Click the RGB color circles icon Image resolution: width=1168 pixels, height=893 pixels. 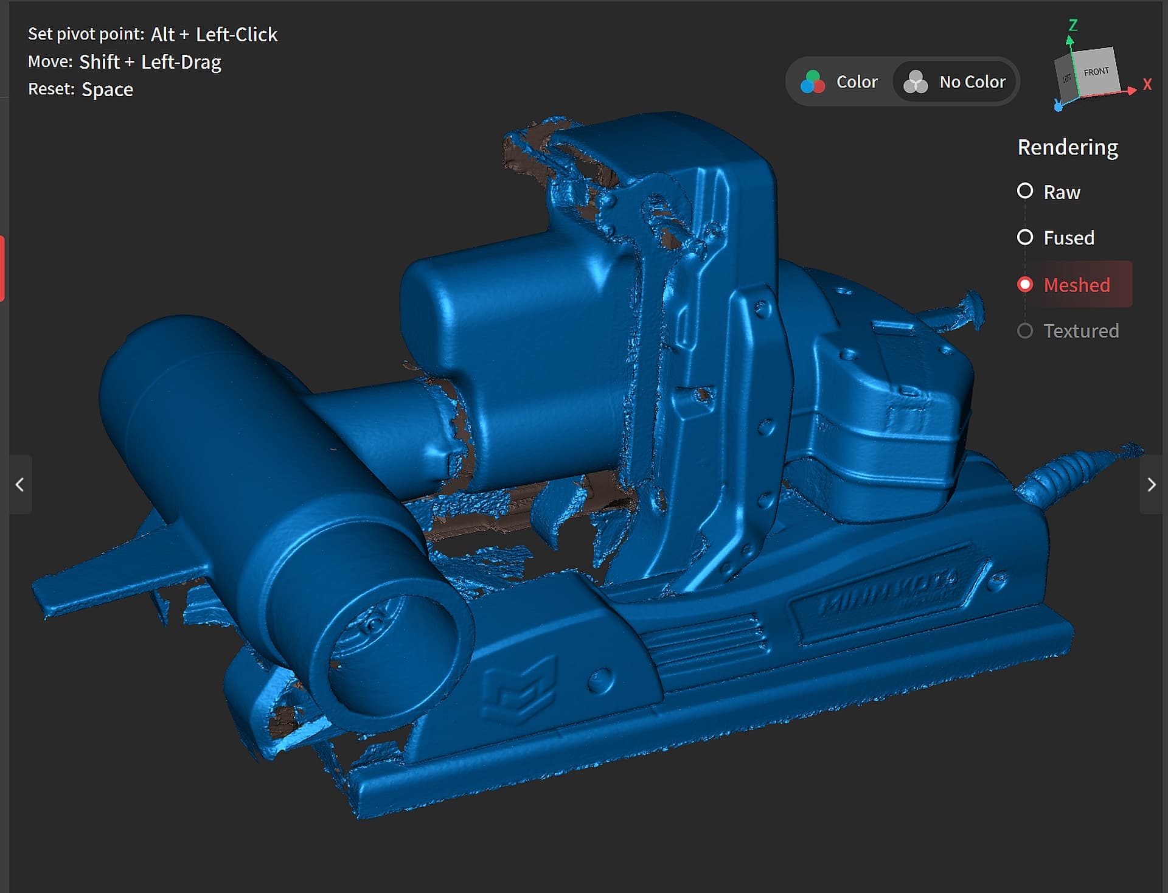[x=813, y=82]
